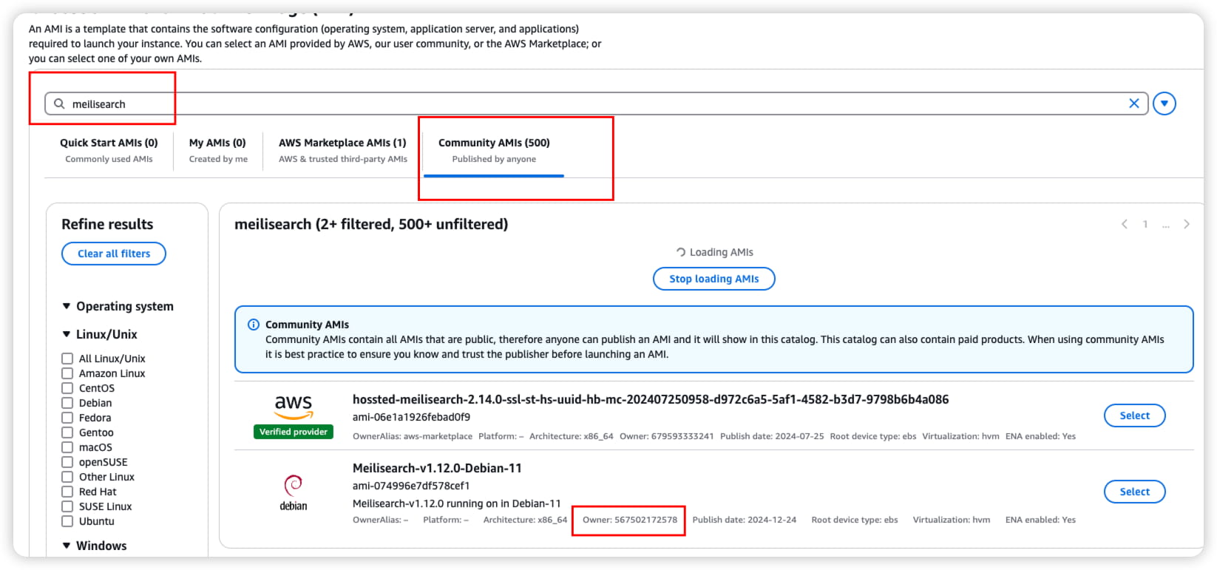The height and width of the screenshot is (570, 1217).
Task: Click page number 1 in pagination
Action: coord(1145,224)
